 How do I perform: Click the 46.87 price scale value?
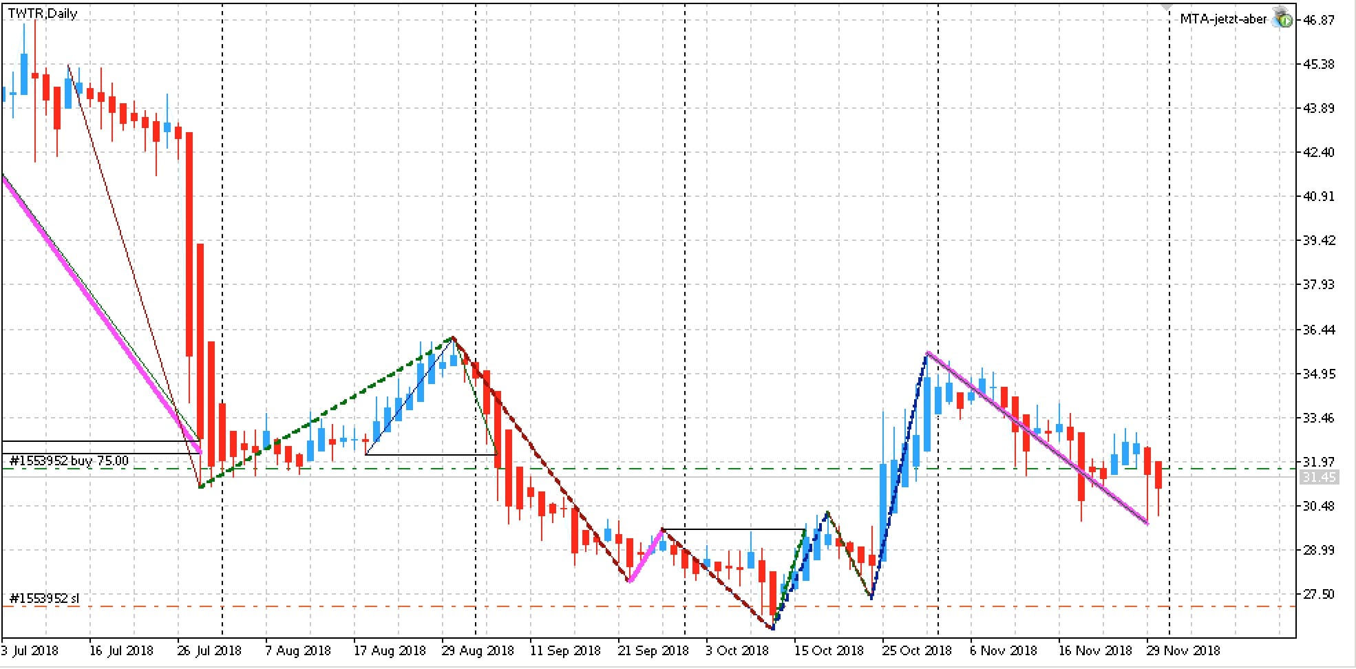coord(1319,20)
